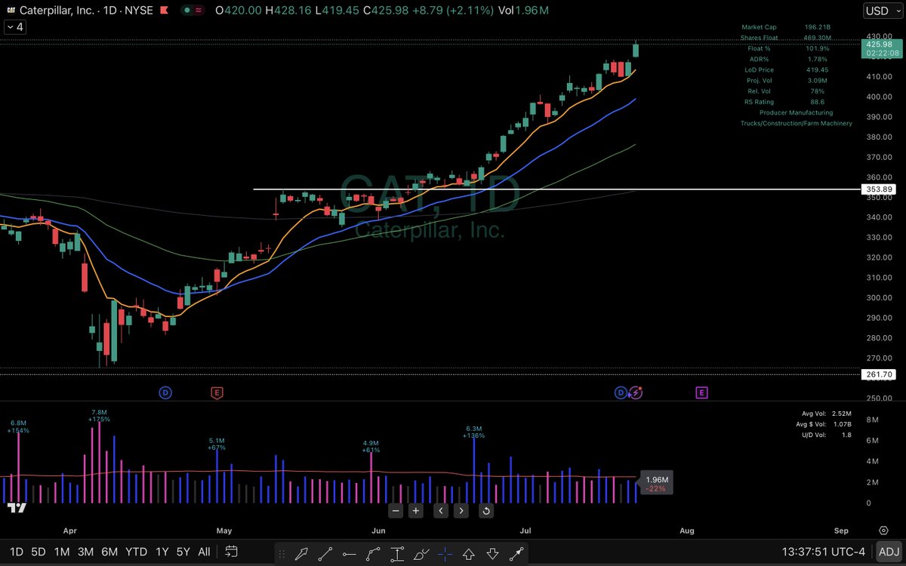Select the arrow down marker tool

pyautogui.click(x=492, y=553)
